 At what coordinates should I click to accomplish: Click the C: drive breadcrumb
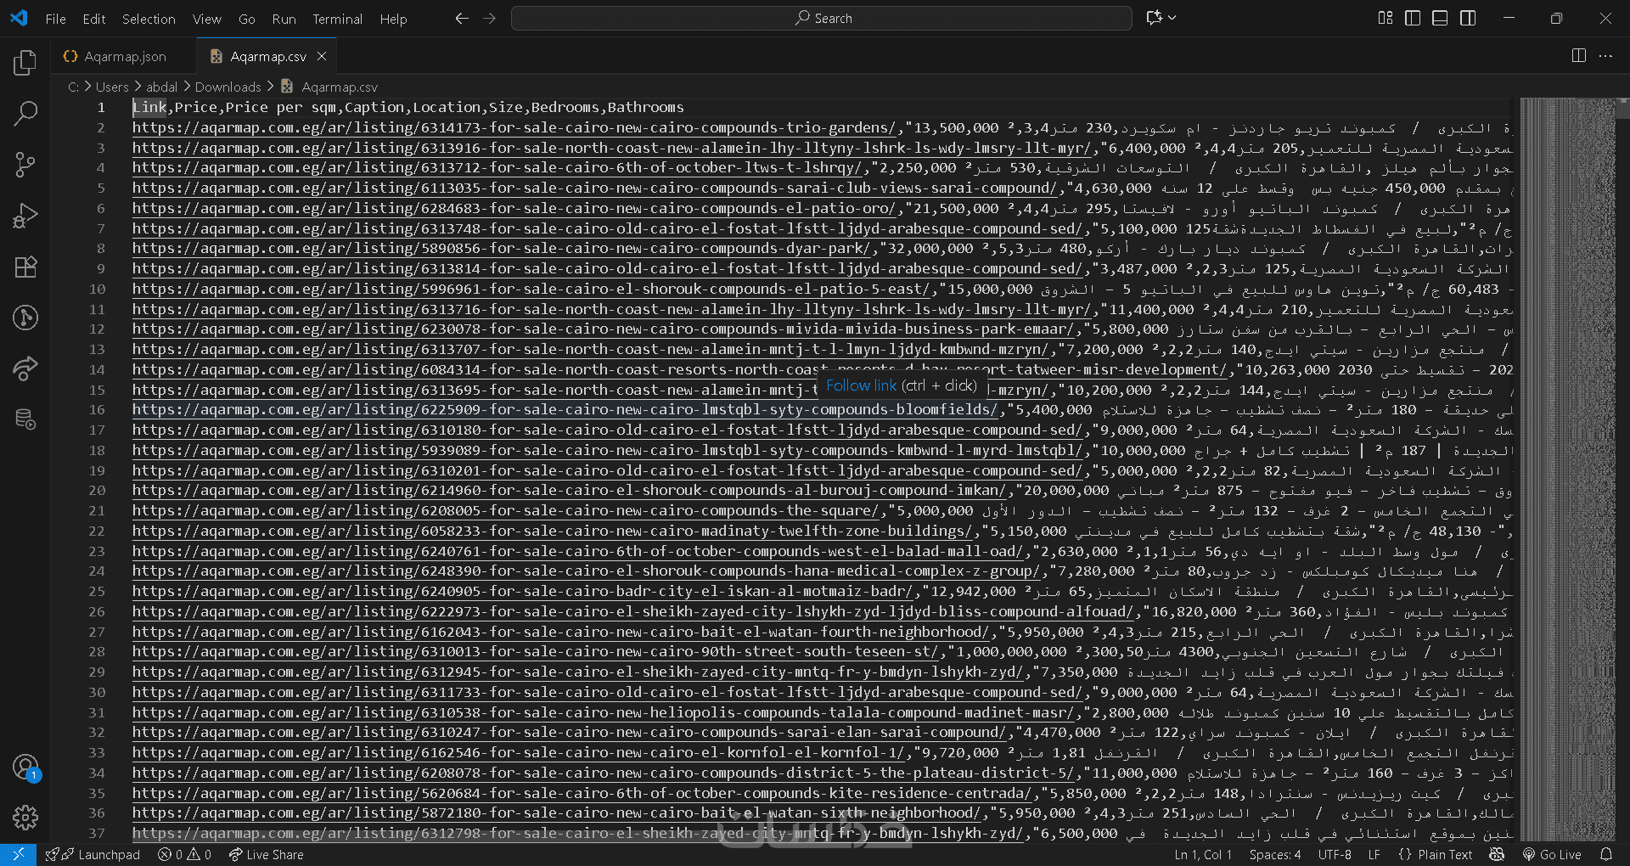tap(73, 87)
